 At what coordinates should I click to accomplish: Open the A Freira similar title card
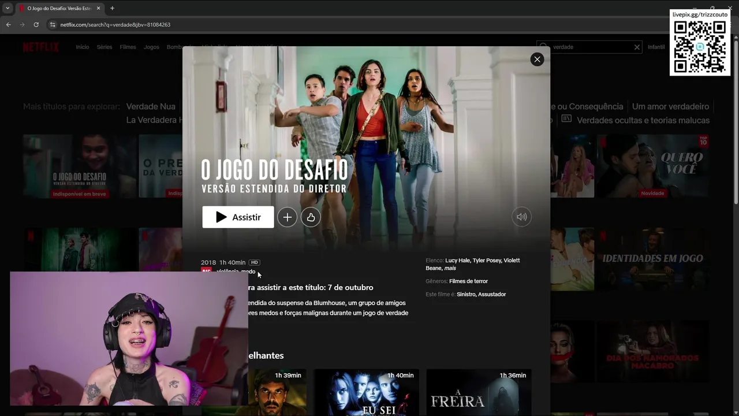(479, 392)
